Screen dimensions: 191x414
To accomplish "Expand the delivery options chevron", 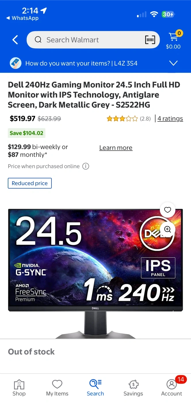I will 173,63.
